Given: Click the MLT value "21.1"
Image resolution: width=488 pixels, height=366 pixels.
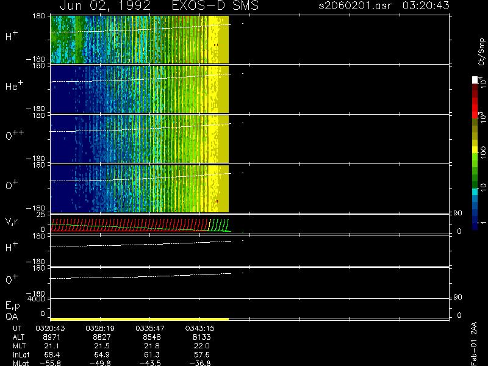Looking at the screenshot, I should click(x=52, y=346).
